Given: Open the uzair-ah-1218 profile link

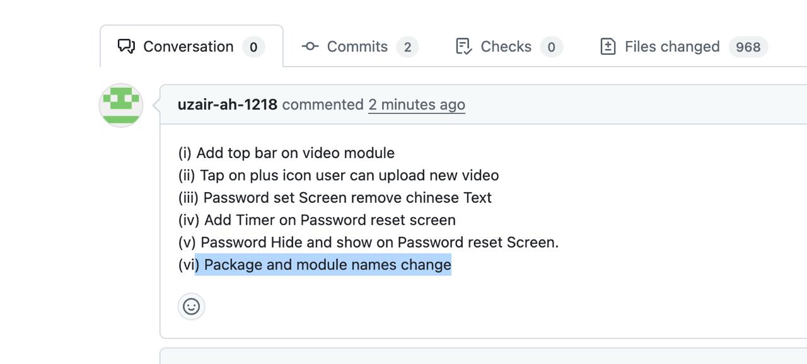Looking at the screenshot, I should click(x=227, y=105).
